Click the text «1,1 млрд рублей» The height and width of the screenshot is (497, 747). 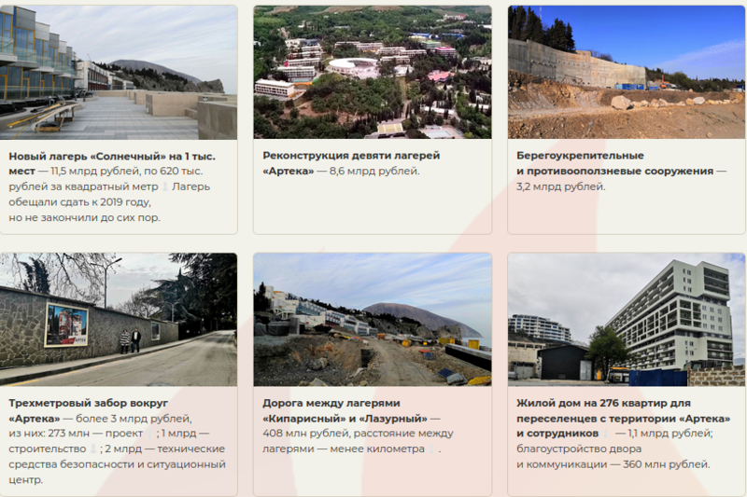669,434
